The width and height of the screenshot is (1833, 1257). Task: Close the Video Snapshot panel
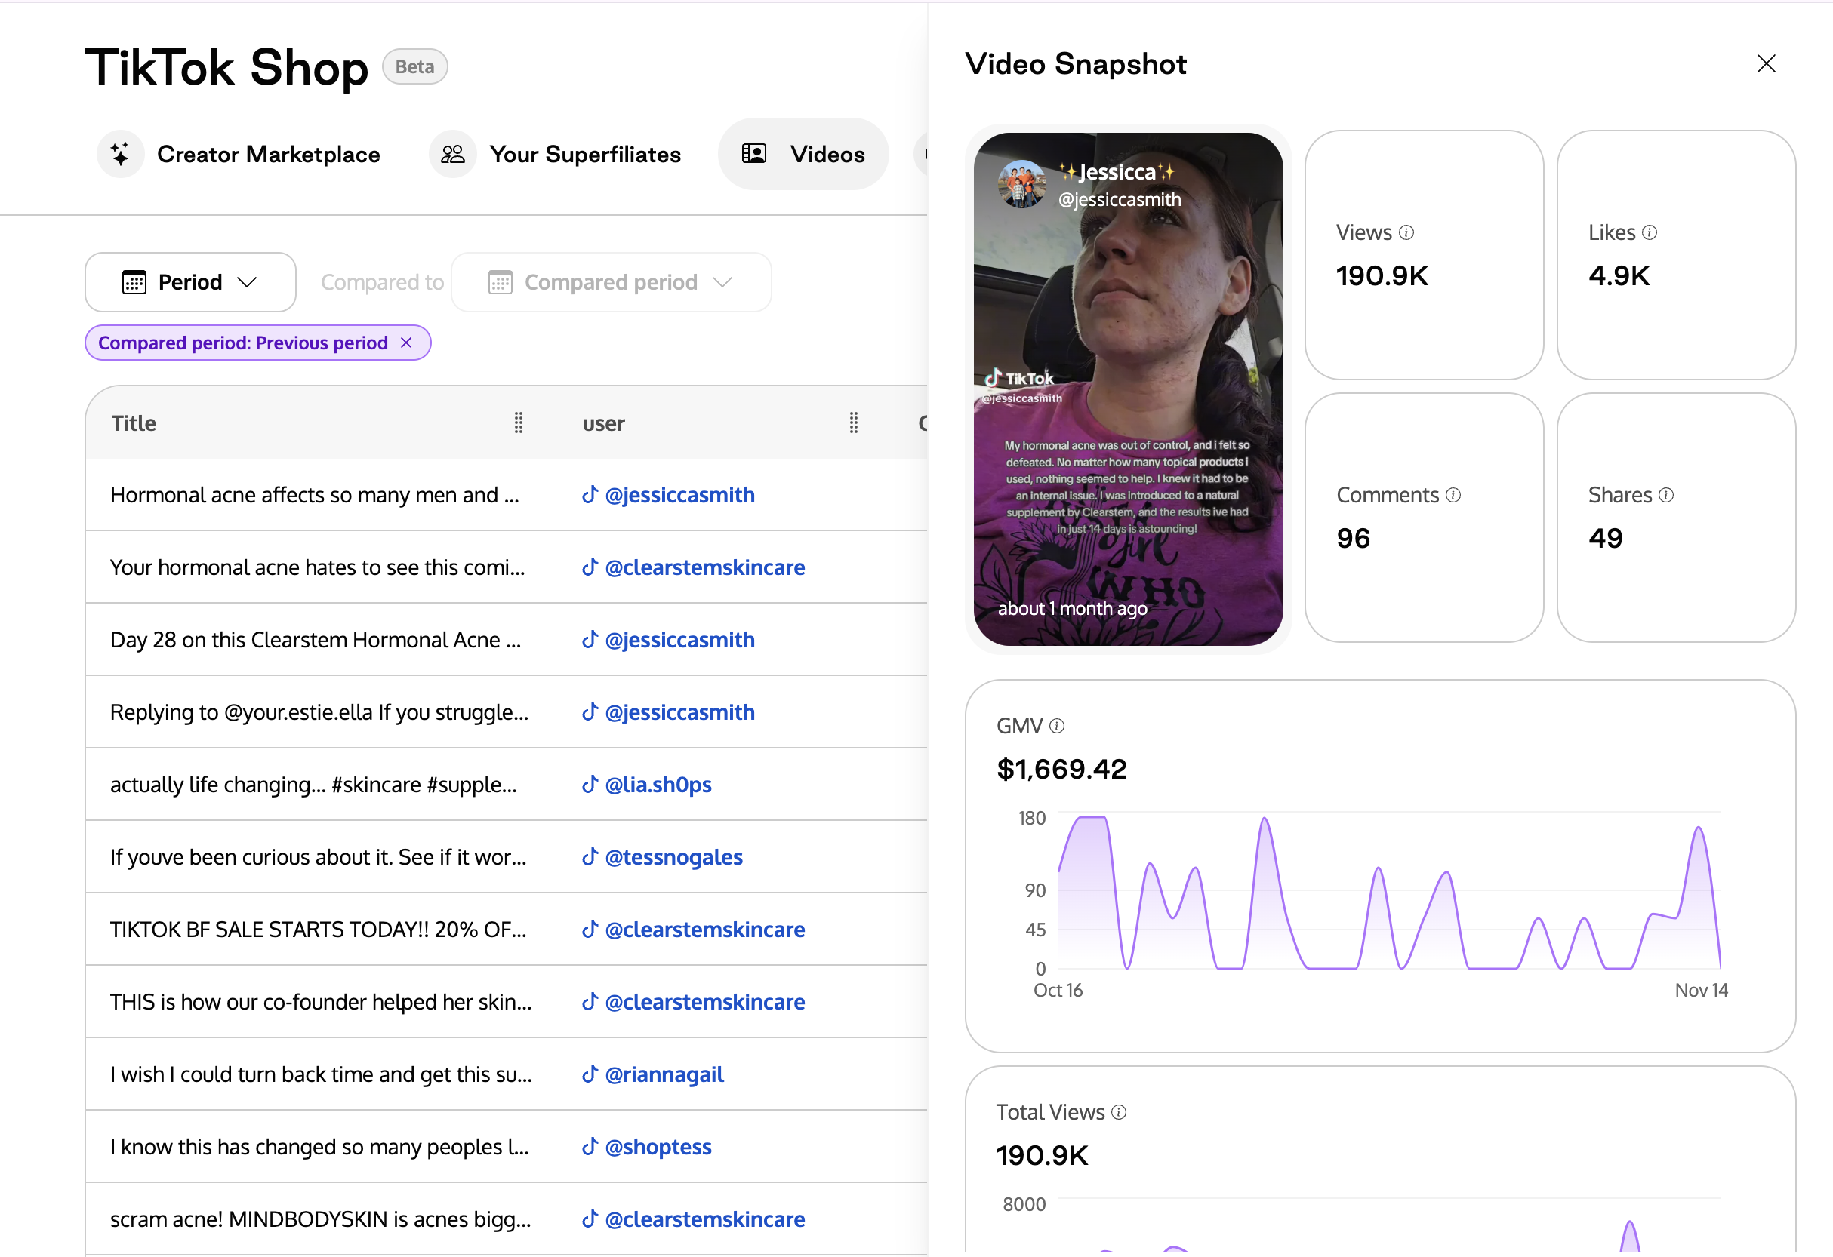[x=1766, y=64]
